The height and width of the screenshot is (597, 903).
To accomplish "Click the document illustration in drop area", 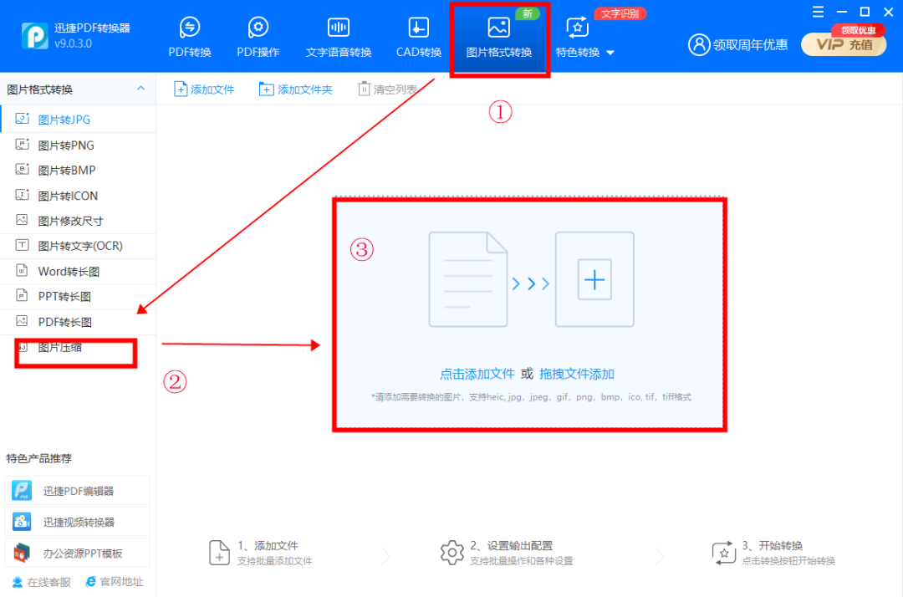I will (467, 280).
